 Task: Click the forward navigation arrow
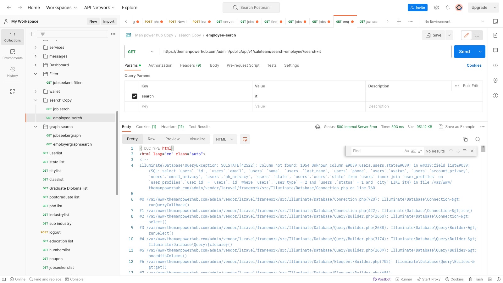[20, 8]
